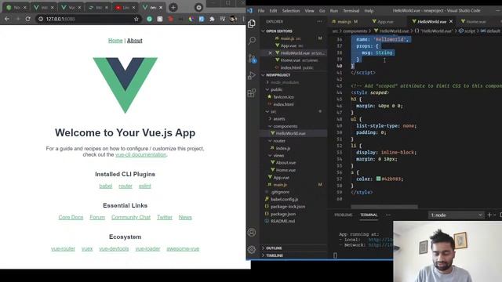Open the File menu in VS Code
Image resolution: width=502 pixels, height=282 pixels.
[x=261, y=10]
